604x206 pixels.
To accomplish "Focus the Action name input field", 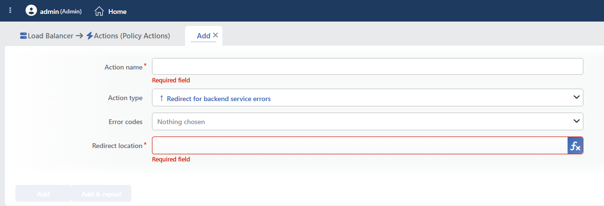I will coord(367,67).
